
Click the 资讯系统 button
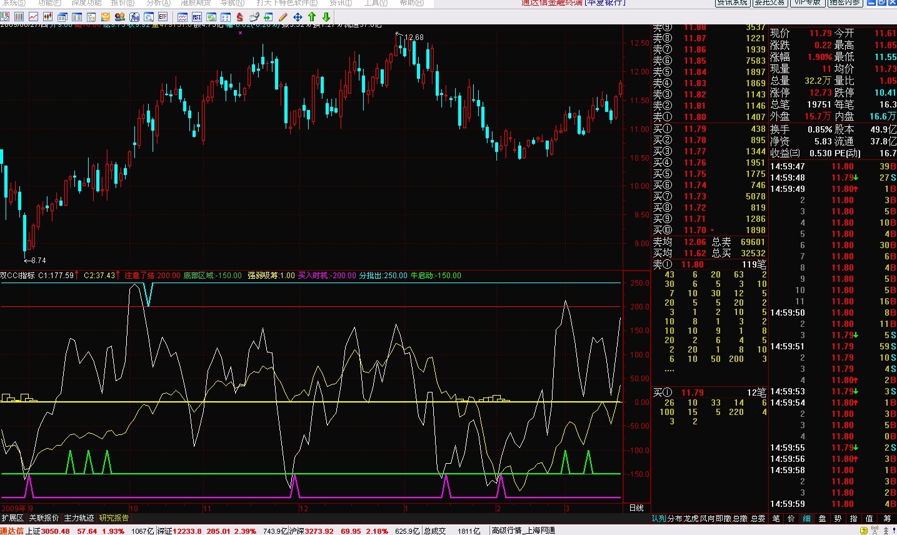[732, 3]
